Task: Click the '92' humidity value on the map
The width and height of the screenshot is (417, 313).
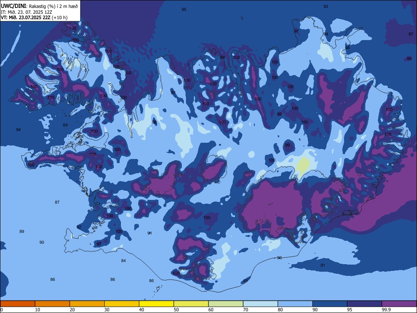Action: click(79, 227)
